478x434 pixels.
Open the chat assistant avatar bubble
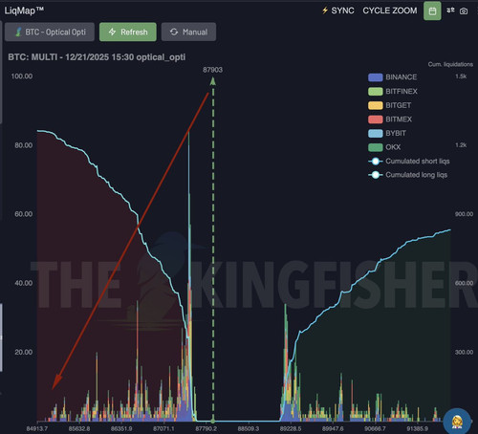click(x=457, y=422)
